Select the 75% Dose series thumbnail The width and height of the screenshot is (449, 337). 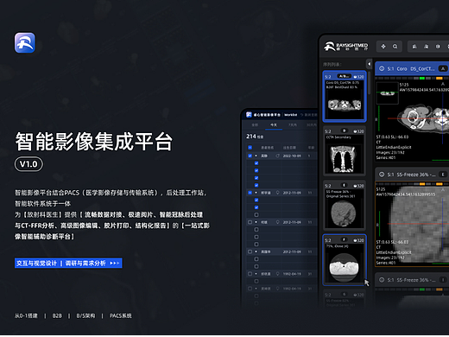[345, 260]
